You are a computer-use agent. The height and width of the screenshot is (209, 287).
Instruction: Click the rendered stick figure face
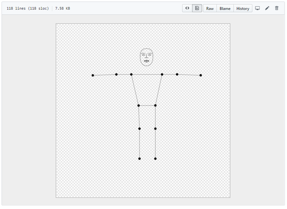[146, 57]
